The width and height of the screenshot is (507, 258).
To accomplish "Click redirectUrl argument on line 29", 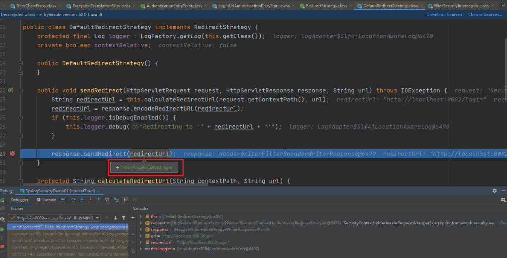I will [150, 154].
